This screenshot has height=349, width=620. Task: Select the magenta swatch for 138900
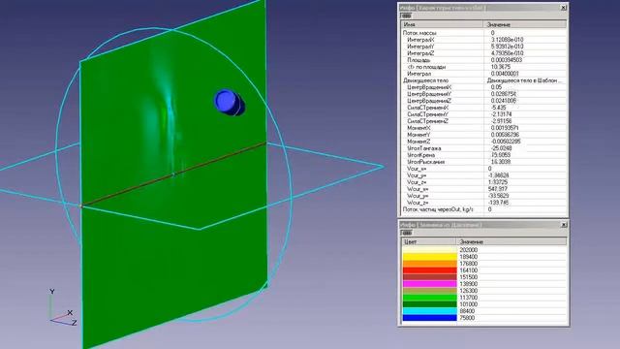click(x=429, y=284)
